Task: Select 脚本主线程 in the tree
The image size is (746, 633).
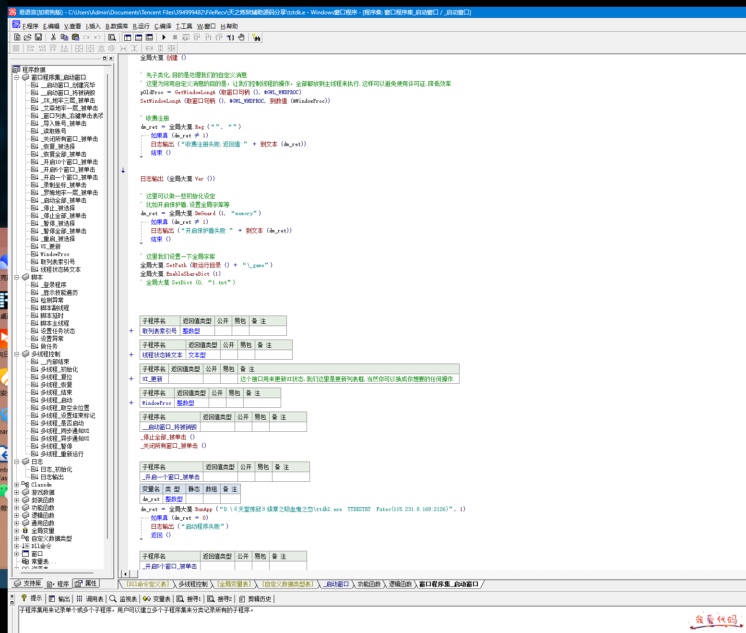Action: 54,323
